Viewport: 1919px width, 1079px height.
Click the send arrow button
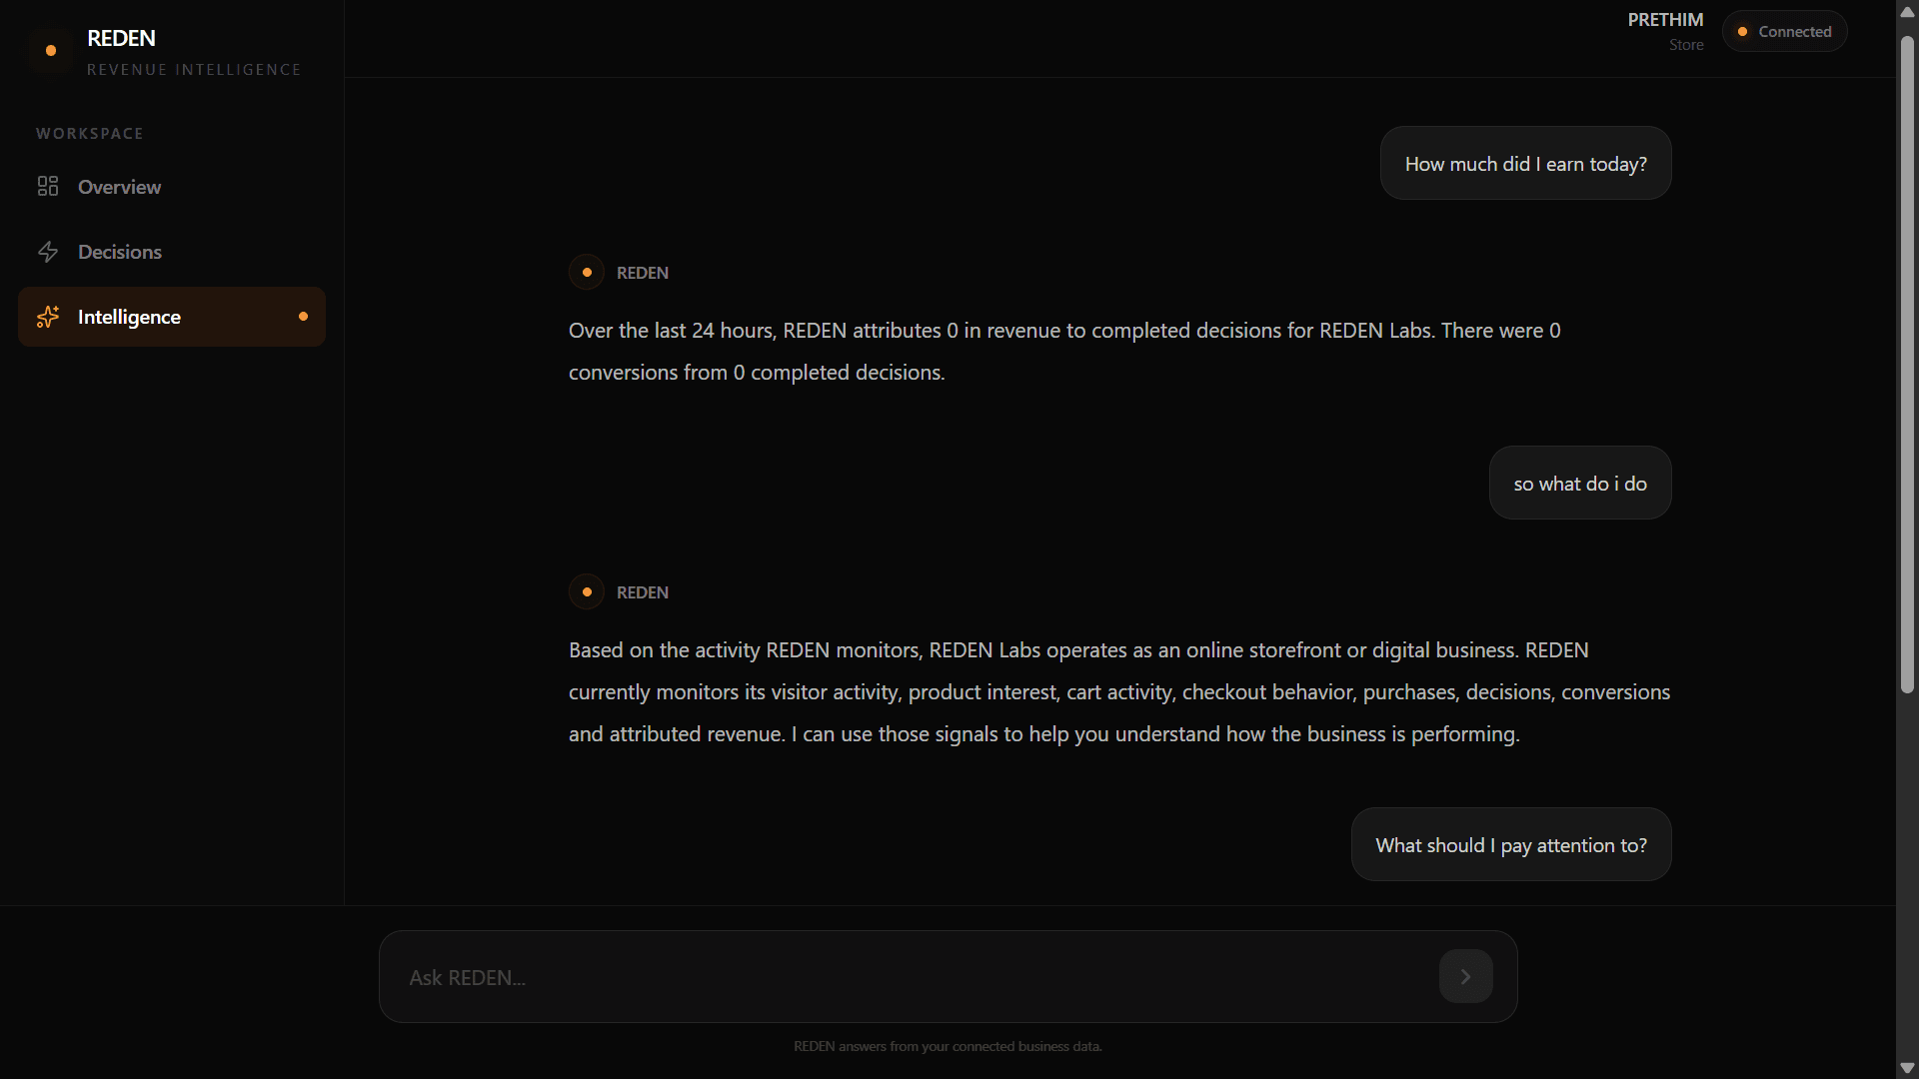1465,976
